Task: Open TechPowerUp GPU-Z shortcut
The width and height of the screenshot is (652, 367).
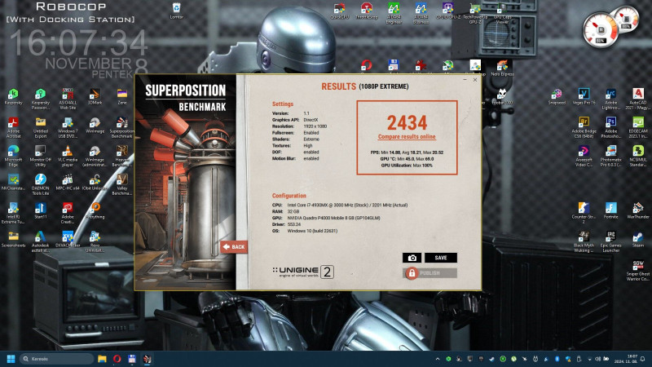Action: 475,12
